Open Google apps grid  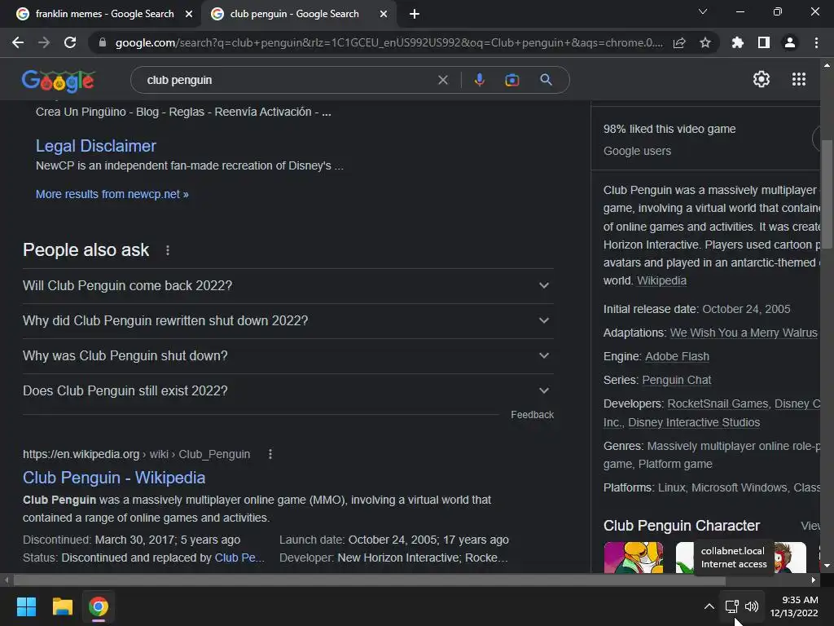tap(799, 79)
